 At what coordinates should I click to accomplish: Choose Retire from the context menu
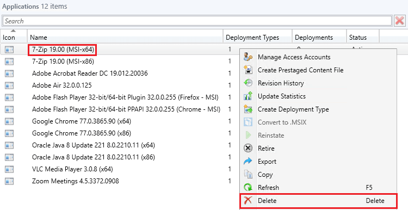[318, 149]
